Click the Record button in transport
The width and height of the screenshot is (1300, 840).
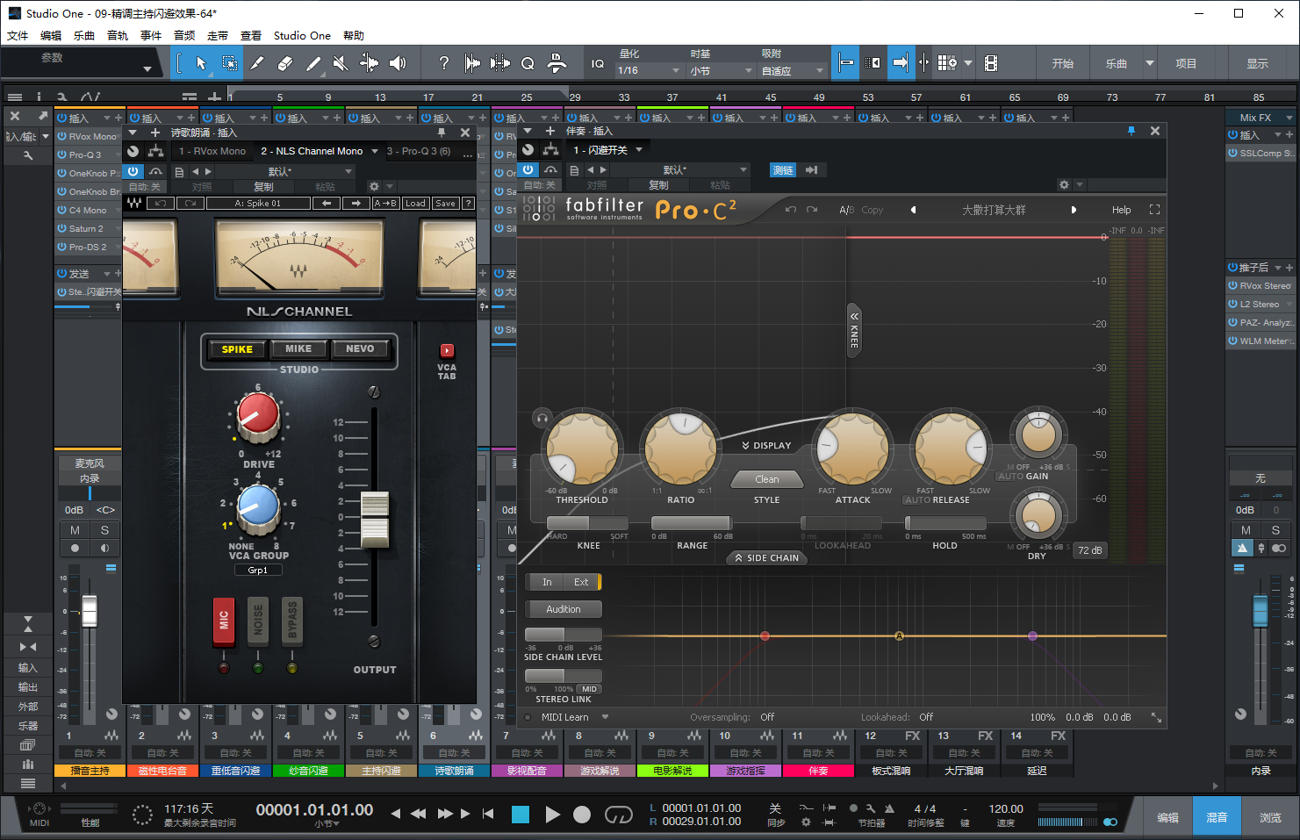tap(582, 815)
